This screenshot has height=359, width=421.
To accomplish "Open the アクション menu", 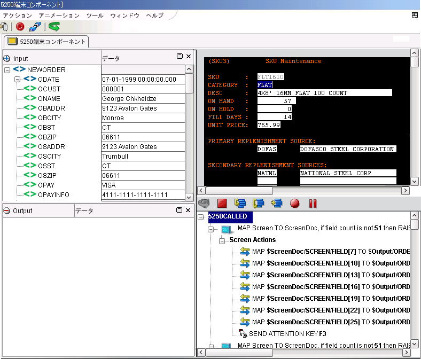I will point(18,15).
